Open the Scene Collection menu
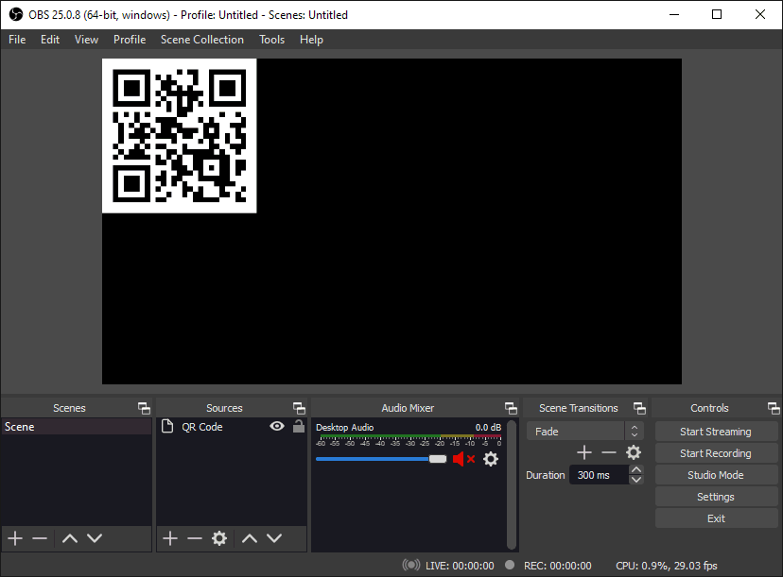Viewport: 783px width, 577px height. (202, 40)
